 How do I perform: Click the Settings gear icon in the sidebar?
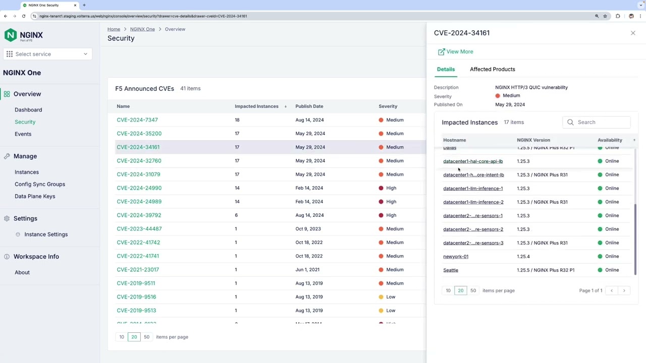(x=7, y=218)
